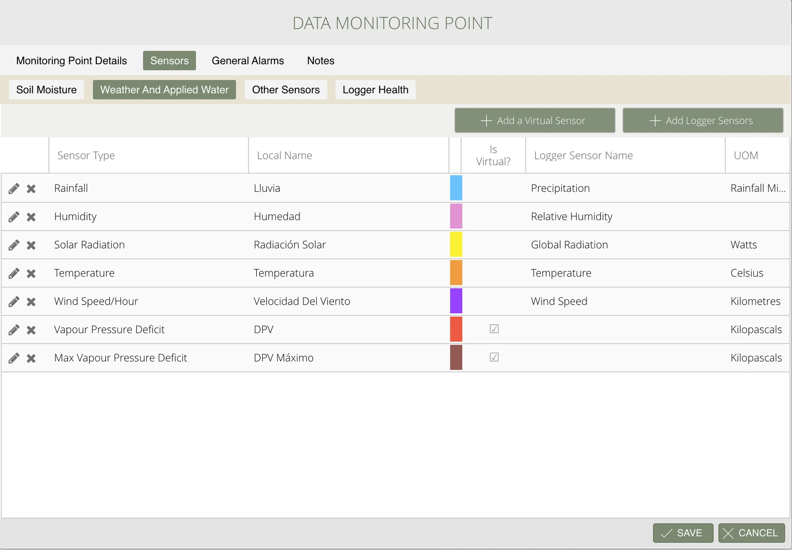Click the red DPV color swatch
Image resolution: width=792 pixels, height=550 pixels.
point(456,329)
